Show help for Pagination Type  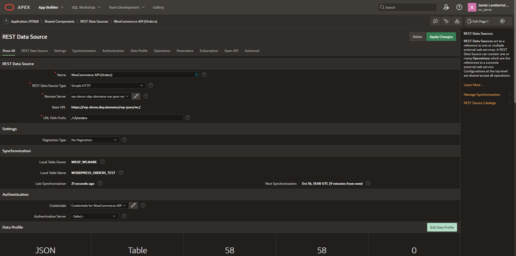(124, 140)
